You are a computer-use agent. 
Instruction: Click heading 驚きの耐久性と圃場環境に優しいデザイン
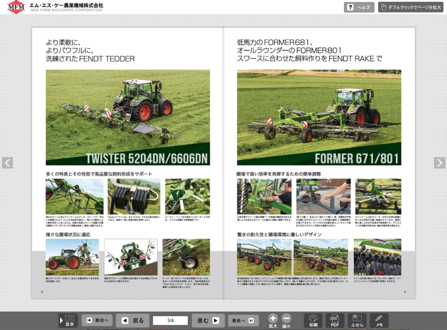tap(279, 234)
